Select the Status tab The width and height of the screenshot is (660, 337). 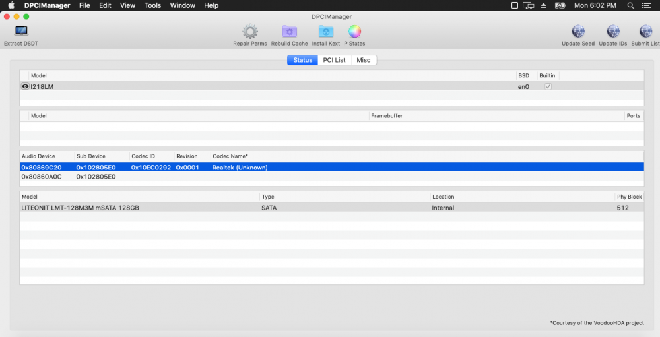[x=302, y=60]
